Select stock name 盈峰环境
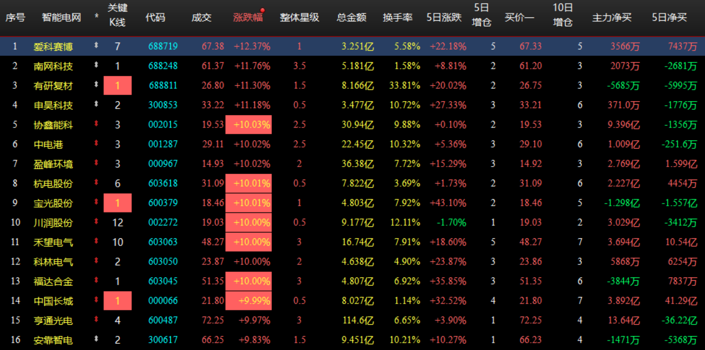705x350 pixels. pyautogui.click(x=53, y=164)
